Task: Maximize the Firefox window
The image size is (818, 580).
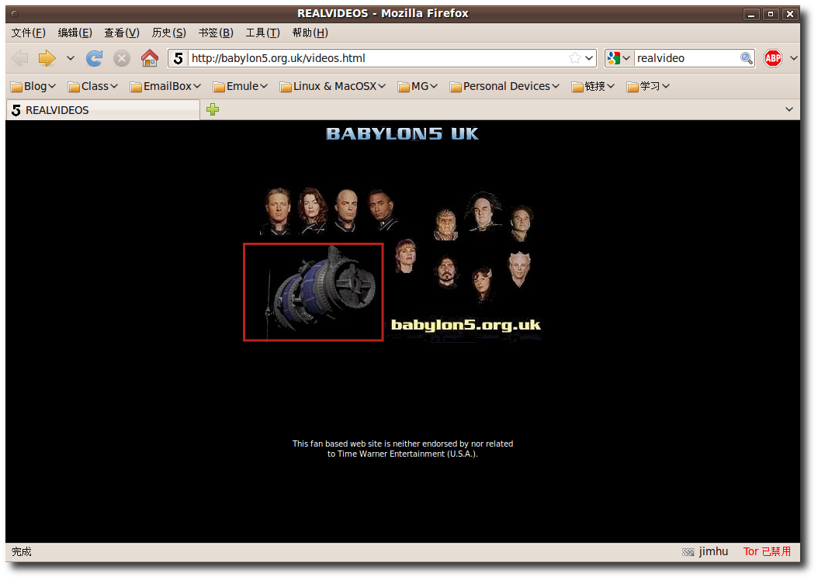Action: pos(771,14)
